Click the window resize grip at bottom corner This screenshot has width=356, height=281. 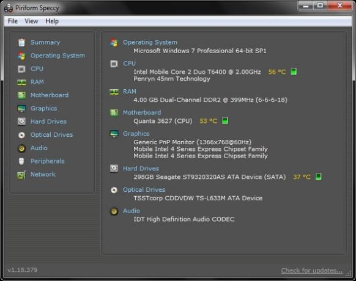(x=349, y=274)
